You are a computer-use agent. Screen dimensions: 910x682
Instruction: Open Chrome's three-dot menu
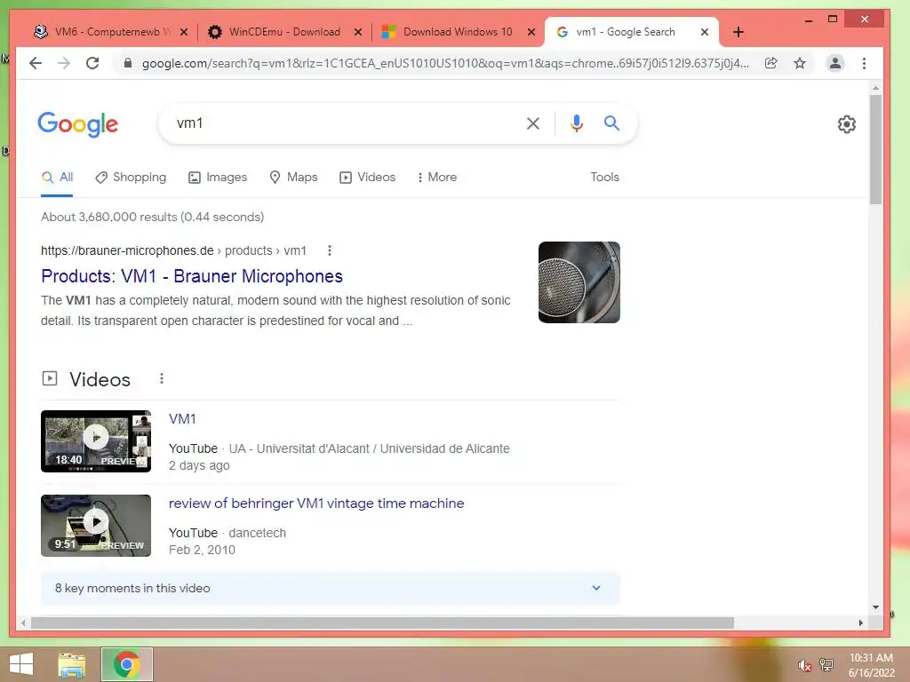coord(864,63)
